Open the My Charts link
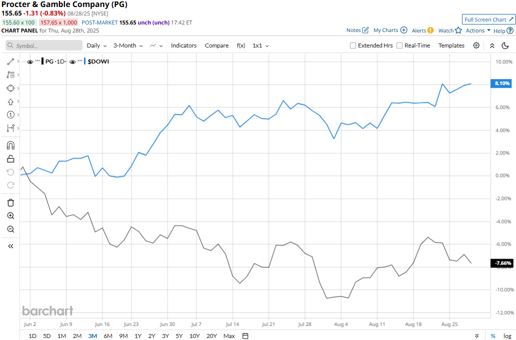Screen dimensions: 516x340 (x=385, y=30)
